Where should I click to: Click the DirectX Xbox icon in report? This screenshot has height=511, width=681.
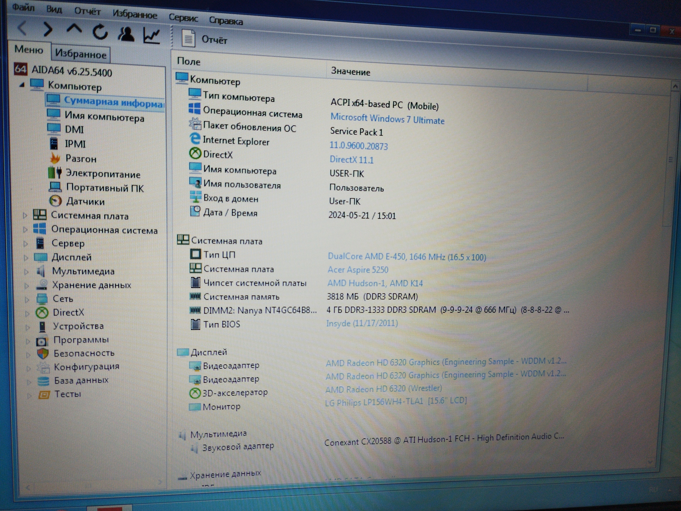point(195,153)
